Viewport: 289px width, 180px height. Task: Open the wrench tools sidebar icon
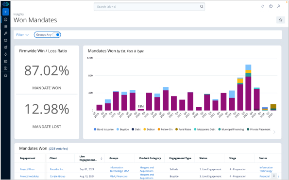[5, 33]
